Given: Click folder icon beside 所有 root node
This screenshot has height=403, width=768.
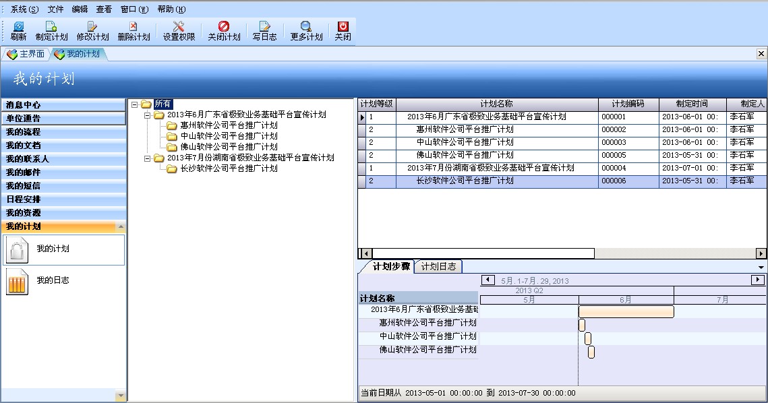Looking at the screenshot, I should [146, 104].
